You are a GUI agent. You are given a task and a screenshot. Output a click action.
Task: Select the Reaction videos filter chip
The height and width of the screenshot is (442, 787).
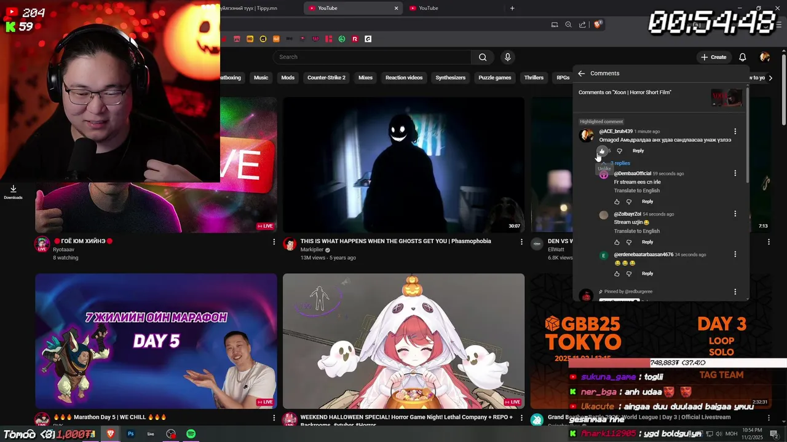click(404, 78)
